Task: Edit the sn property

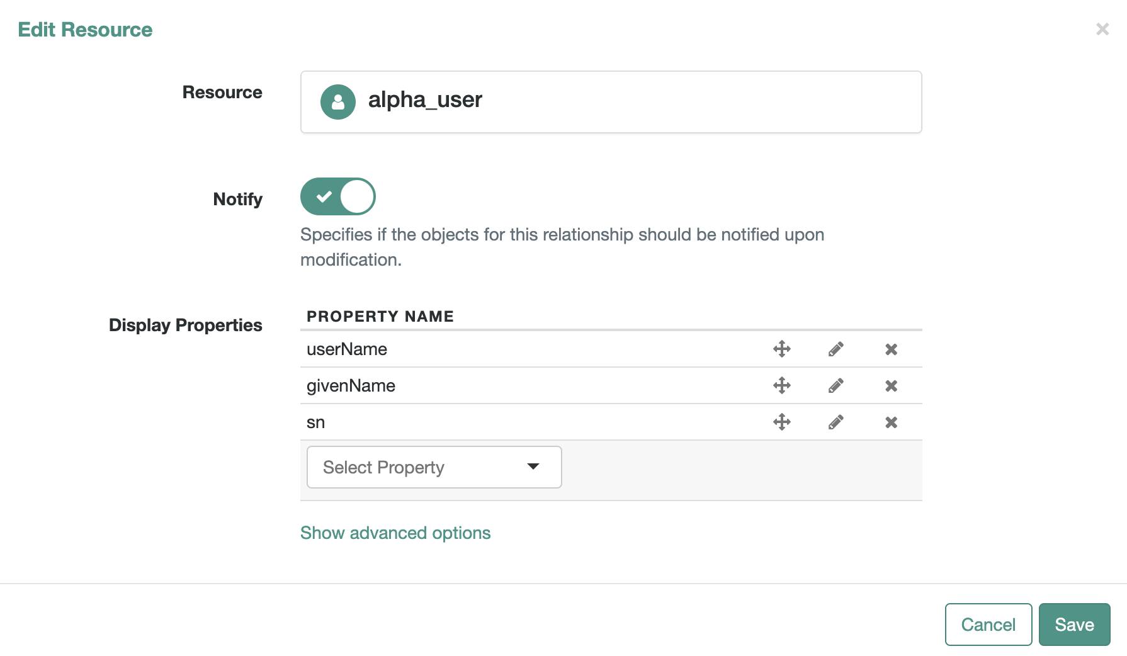Action: pyautogui.click(x=836, y=422)
